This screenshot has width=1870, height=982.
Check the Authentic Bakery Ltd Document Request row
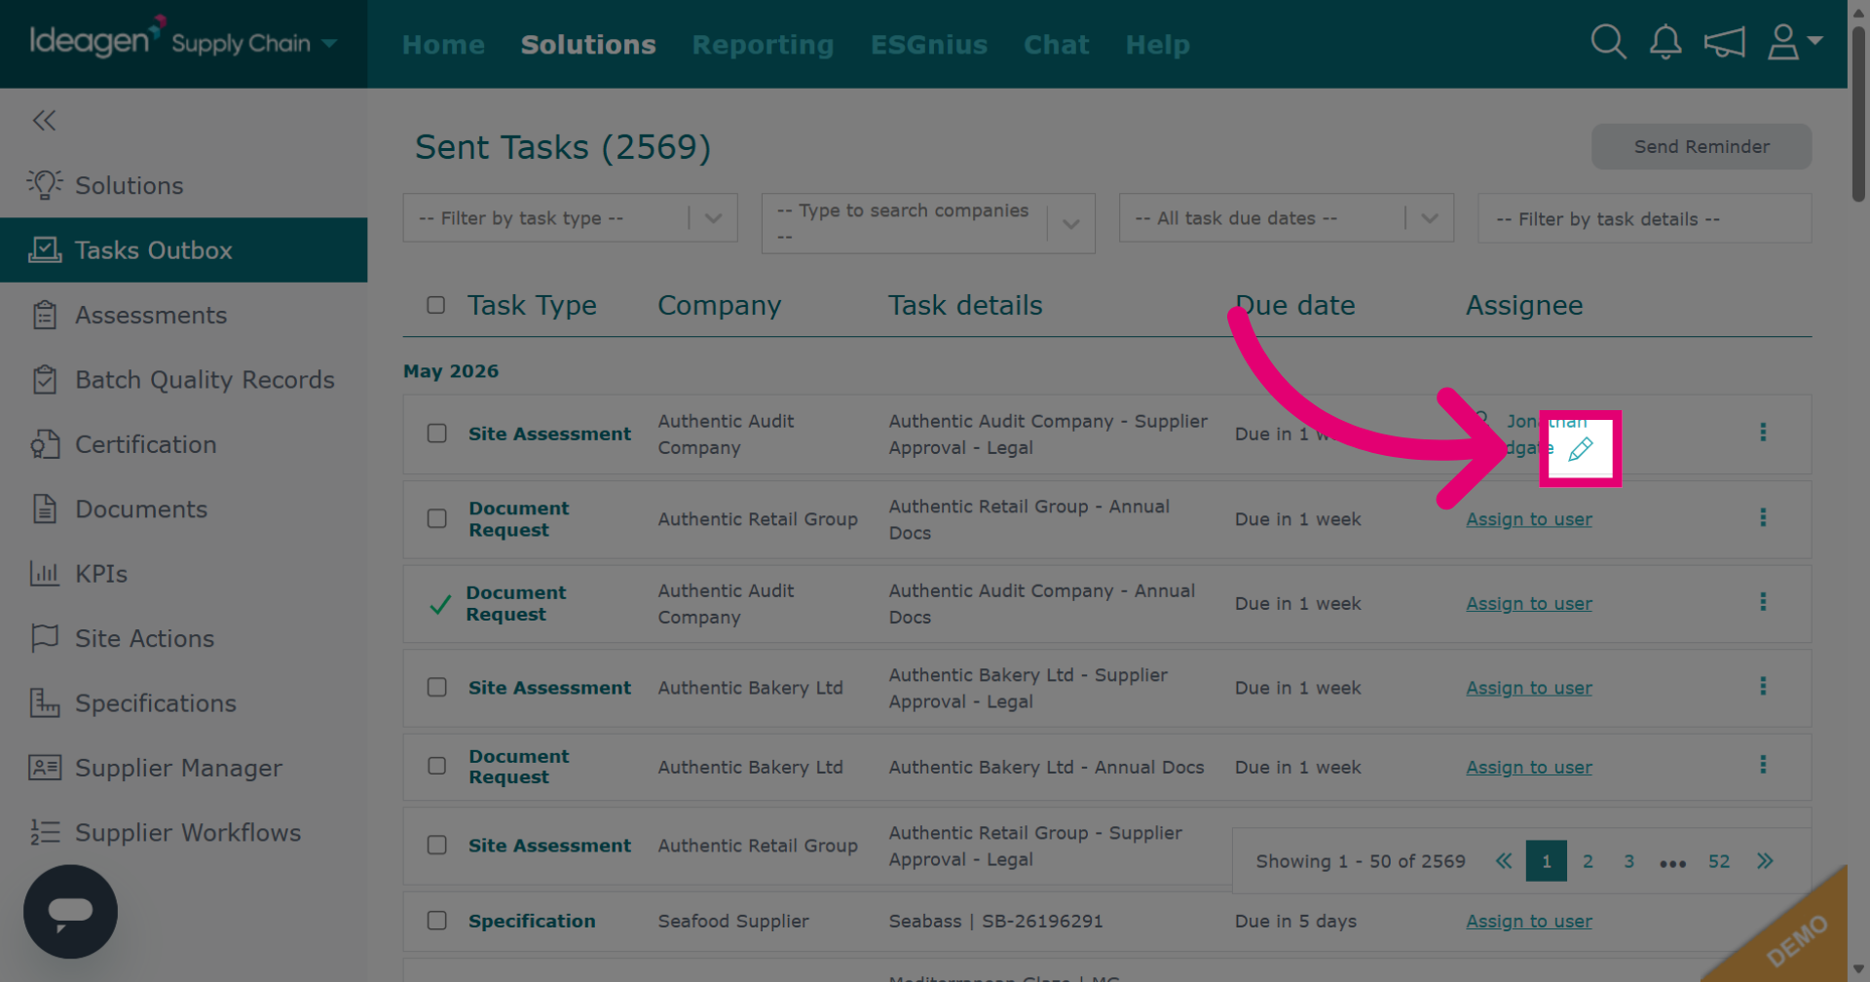pos(437,767)
